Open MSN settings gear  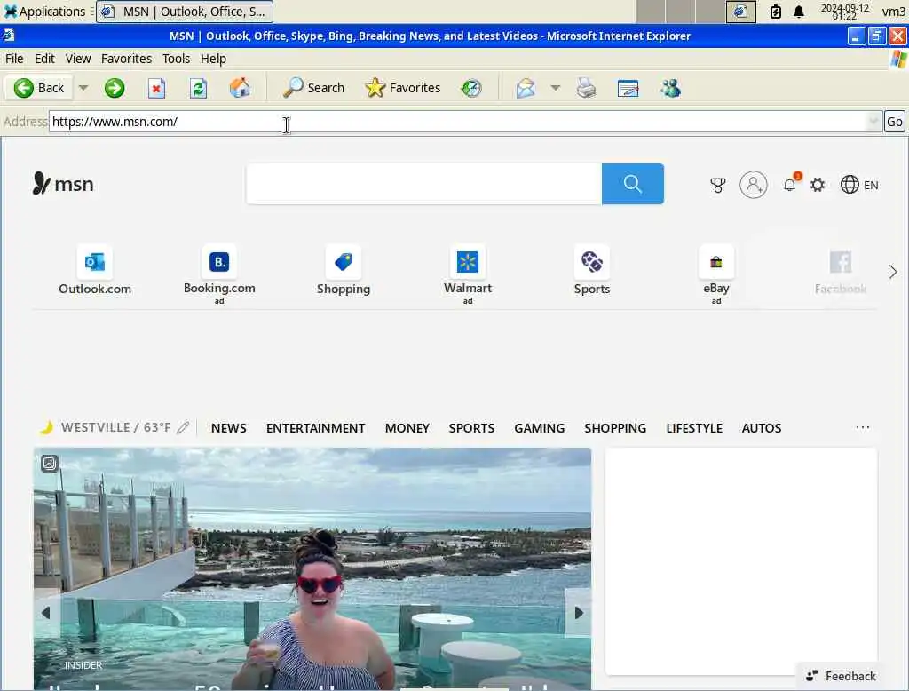pyautogui.click(x=818, y=185)
